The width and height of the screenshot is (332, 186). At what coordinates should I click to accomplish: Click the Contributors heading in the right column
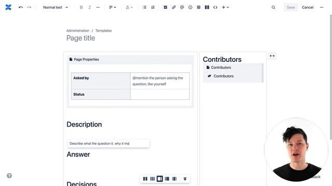[222, 59]
